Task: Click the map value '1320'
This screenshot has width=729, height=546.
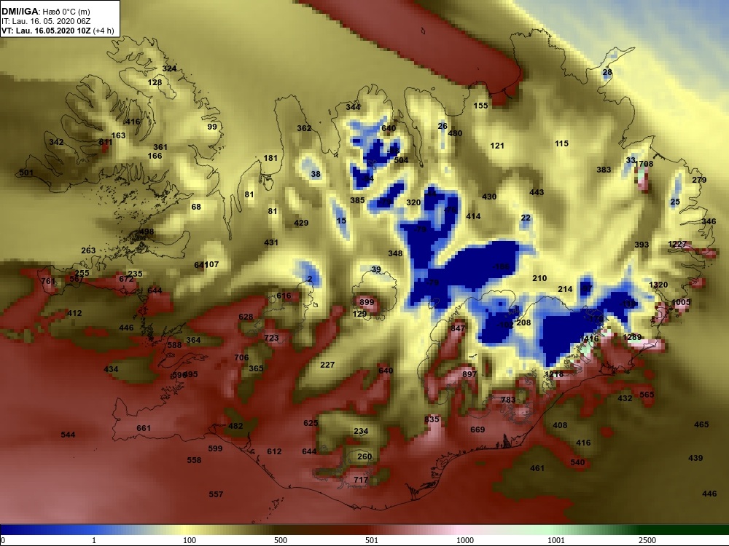Action: 658,285
